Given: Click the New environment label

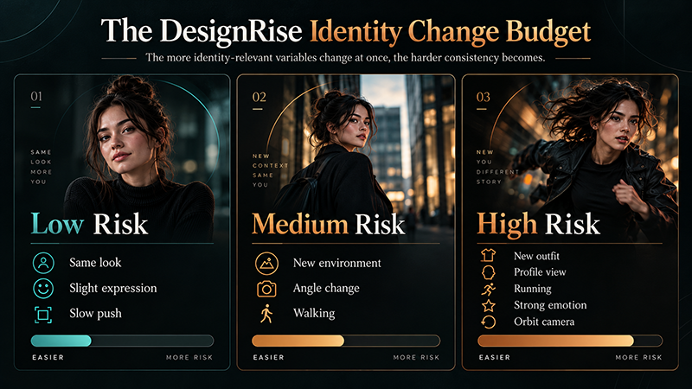Looking at the screenshot, I should coord(337,263).
